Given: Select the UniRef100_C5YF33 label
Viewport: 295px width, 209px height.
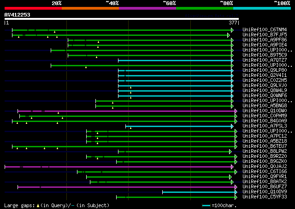Looking at the screenshot, I should (265, 197).
